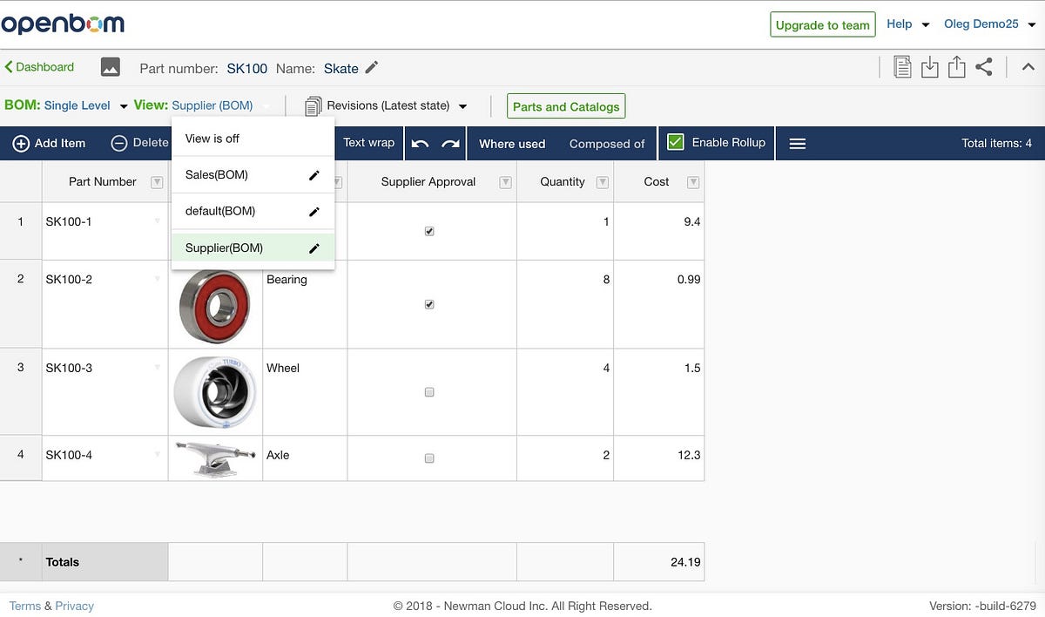Image resolution: width=1045 pixels, height=617 pixels.
Task: Open the BOM properties document icon
Action: [902, 65]
